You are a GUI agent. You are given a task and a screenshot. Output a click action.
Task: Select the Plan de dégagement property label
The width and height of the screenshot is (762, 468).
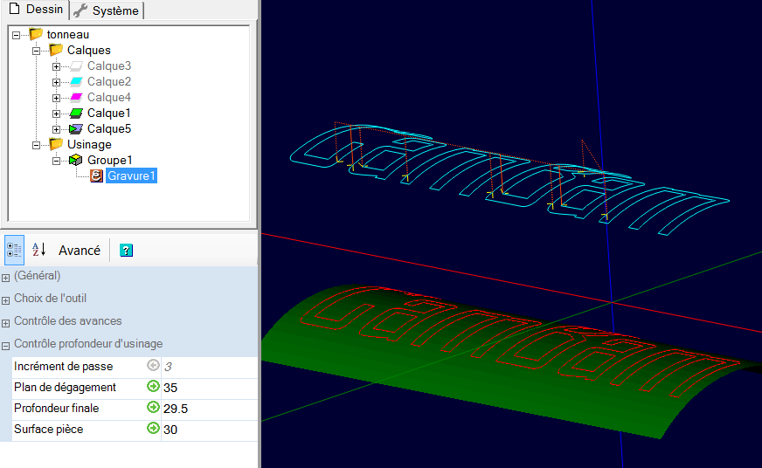65,388
